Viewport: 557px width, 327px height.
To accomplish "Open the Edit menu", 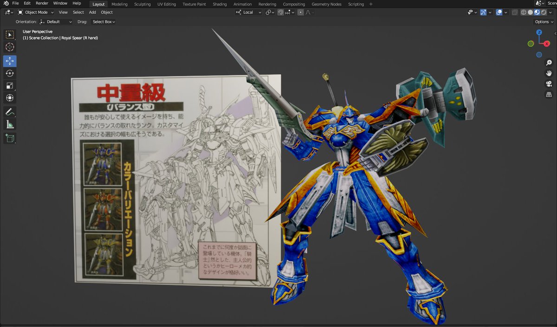I will pyautogui.click(x=27, y=4).
